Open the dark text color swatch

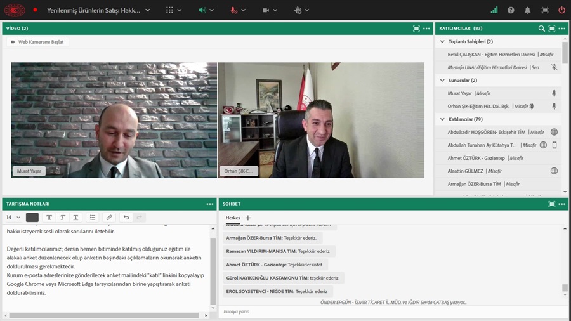coord(32,218)
